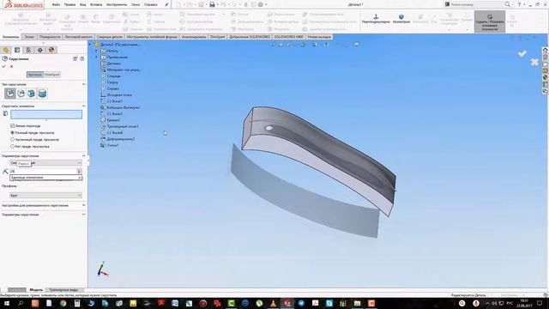Select variable size fillet type icon
The width and height of the screenshot is (549, 309).
[x=21, y=94]
